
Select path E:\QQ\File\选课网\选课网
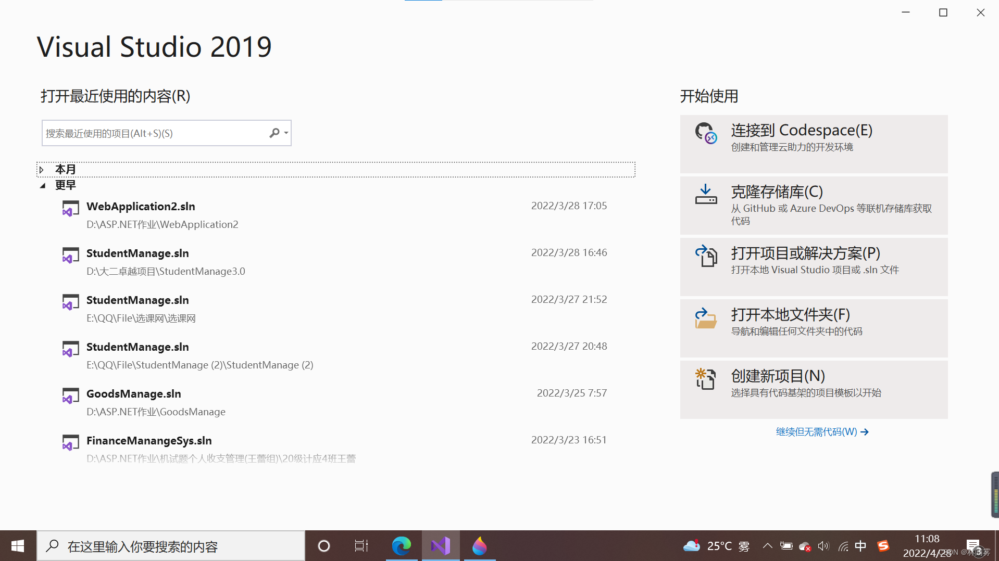pyautogui.click(x=141, y=318)
